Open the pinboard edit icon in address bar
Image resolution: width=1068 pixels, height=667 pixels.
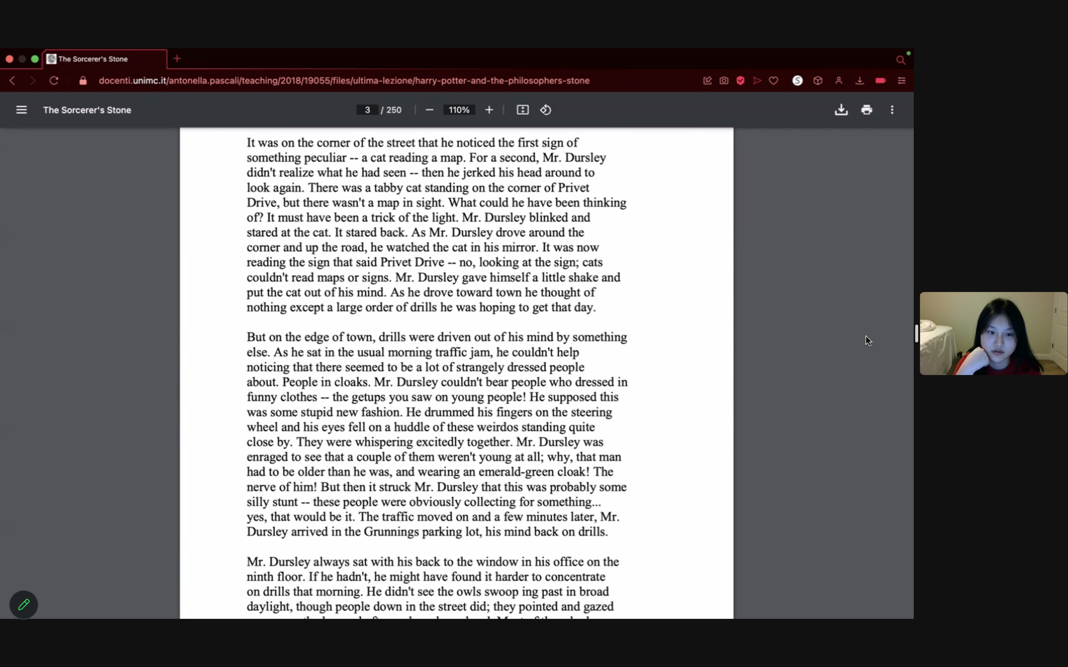[x=708, y=81]
